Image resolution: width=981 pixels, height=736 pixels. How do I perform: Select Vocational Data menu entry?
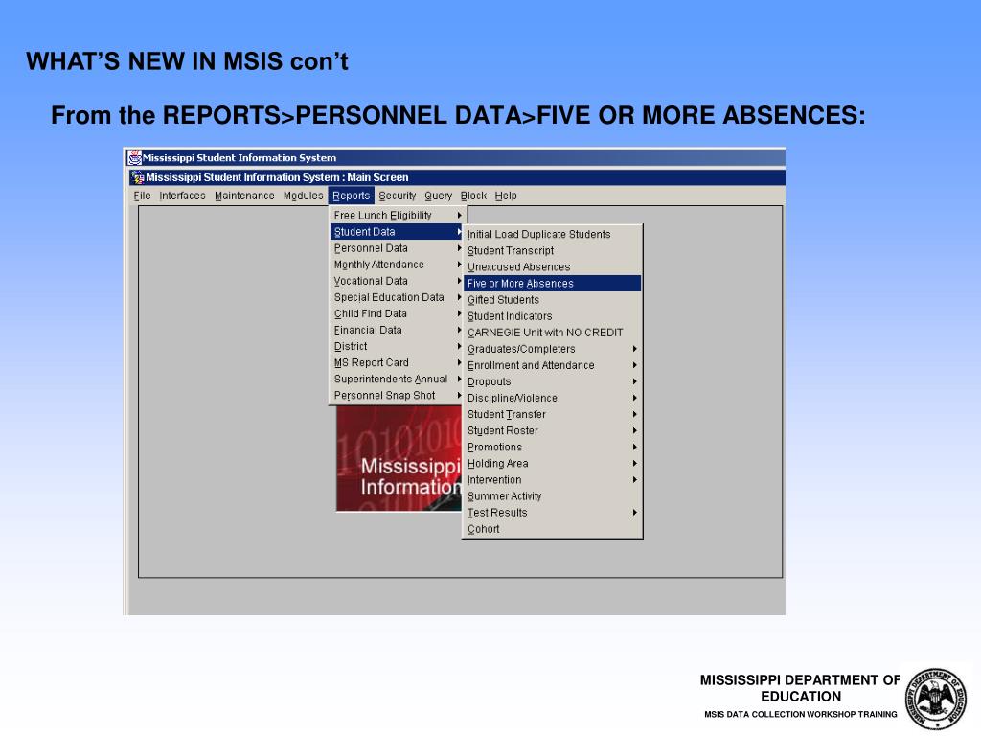[397, 281]
